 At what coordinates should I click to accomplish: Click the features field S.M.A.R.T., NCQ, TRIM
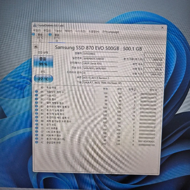tap(122, 83)
